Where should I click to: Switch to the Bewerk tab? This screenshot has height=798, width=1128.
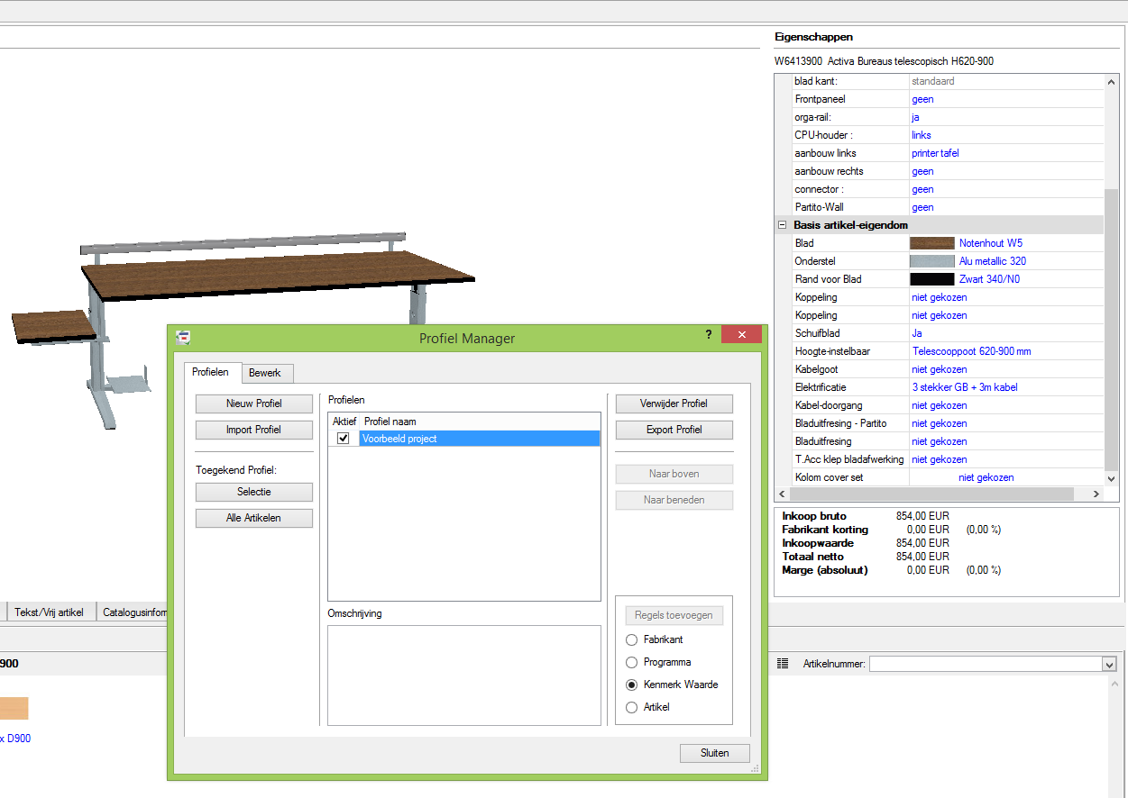click(x=265, y=373)
